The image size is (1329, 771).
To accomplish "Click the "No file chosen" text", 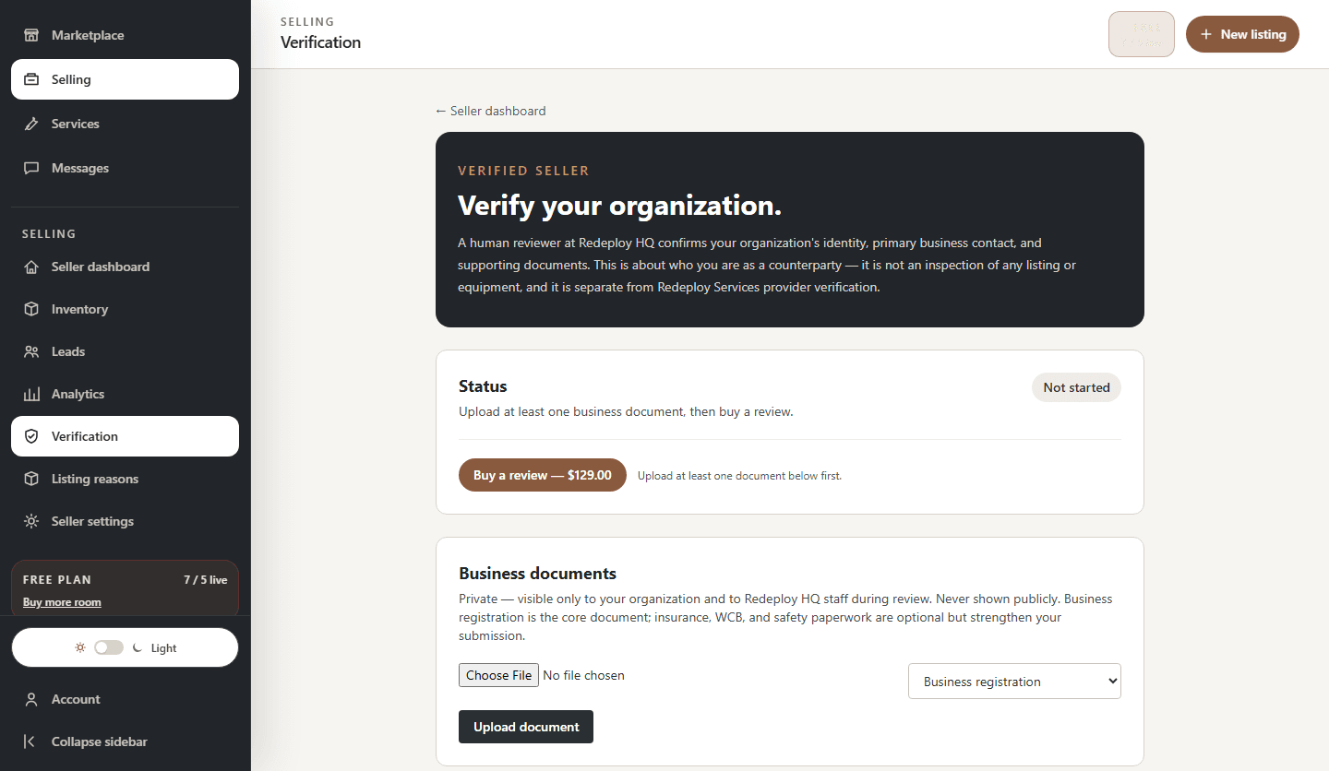I will tap(583, 675).
